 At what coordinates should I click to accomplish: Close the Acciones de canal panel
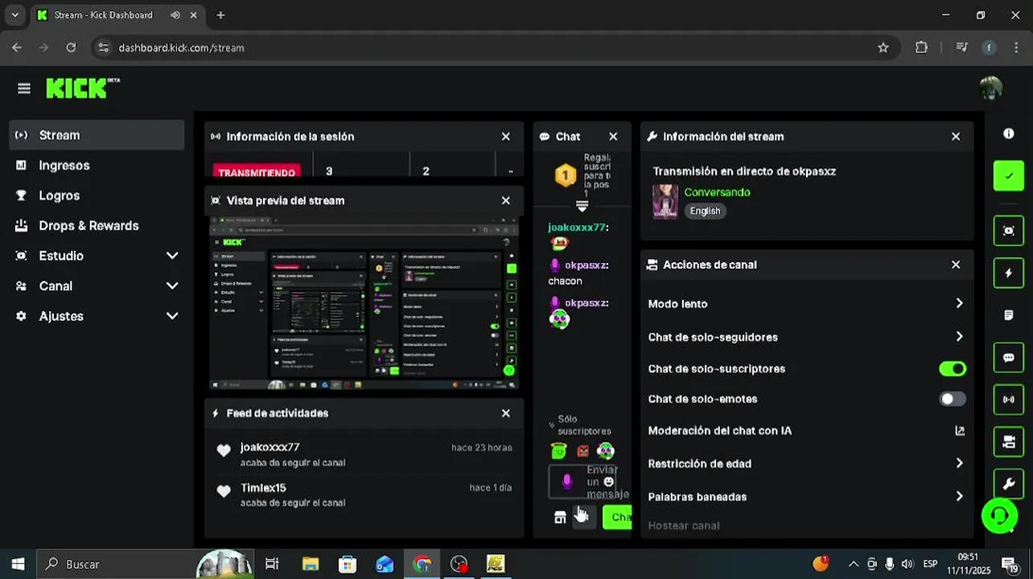pyautogui.click(x=956, y=265)
